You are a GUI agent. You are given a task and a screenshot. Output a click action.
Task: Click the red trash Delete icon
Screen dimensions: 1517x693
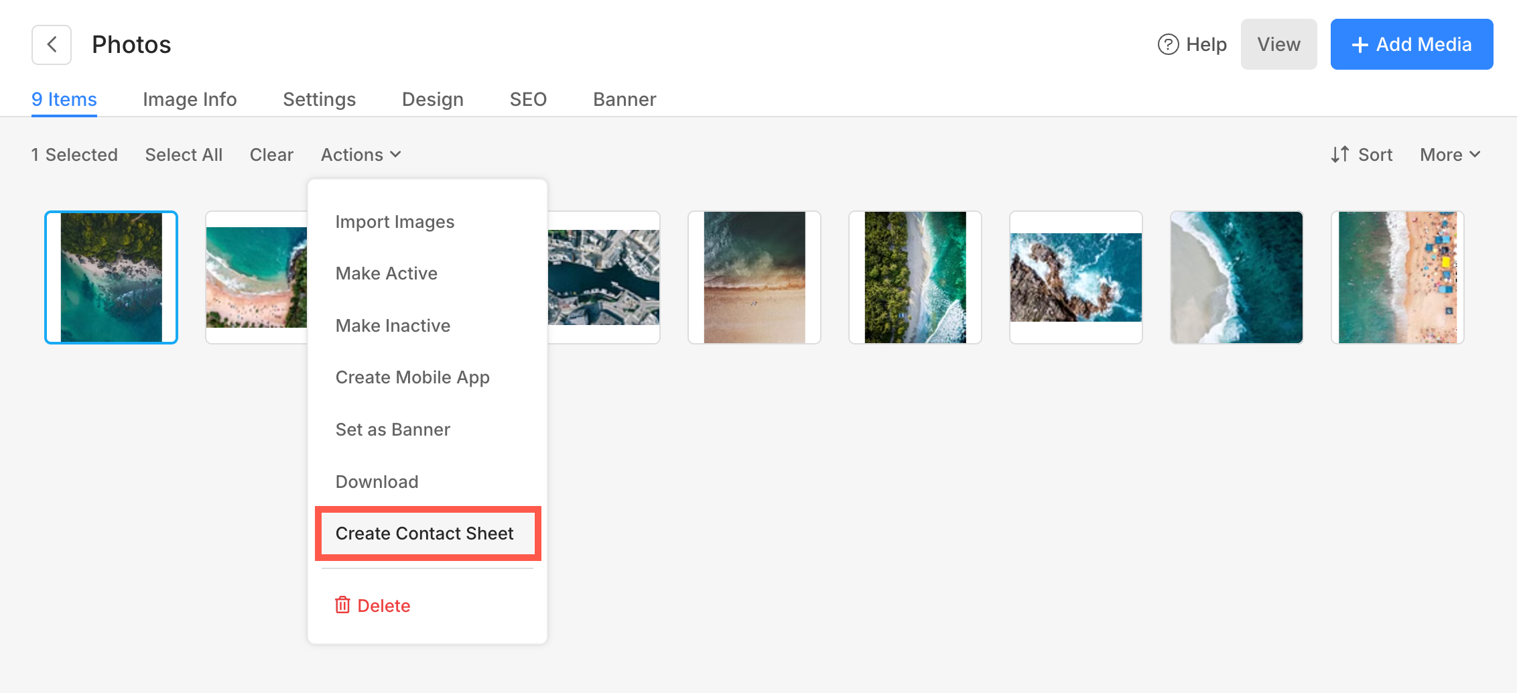[x=342, y=605]
